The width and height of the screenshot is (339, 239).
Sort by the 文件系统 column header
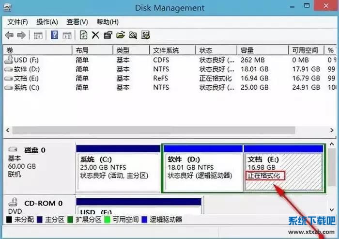166,50
